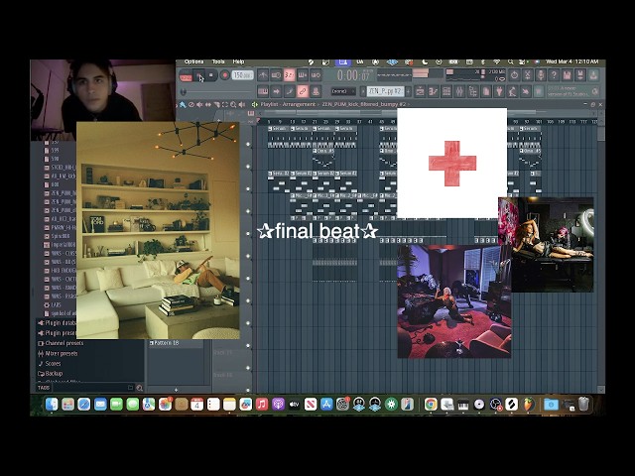Click the question mark help icon

coord(554,75)
